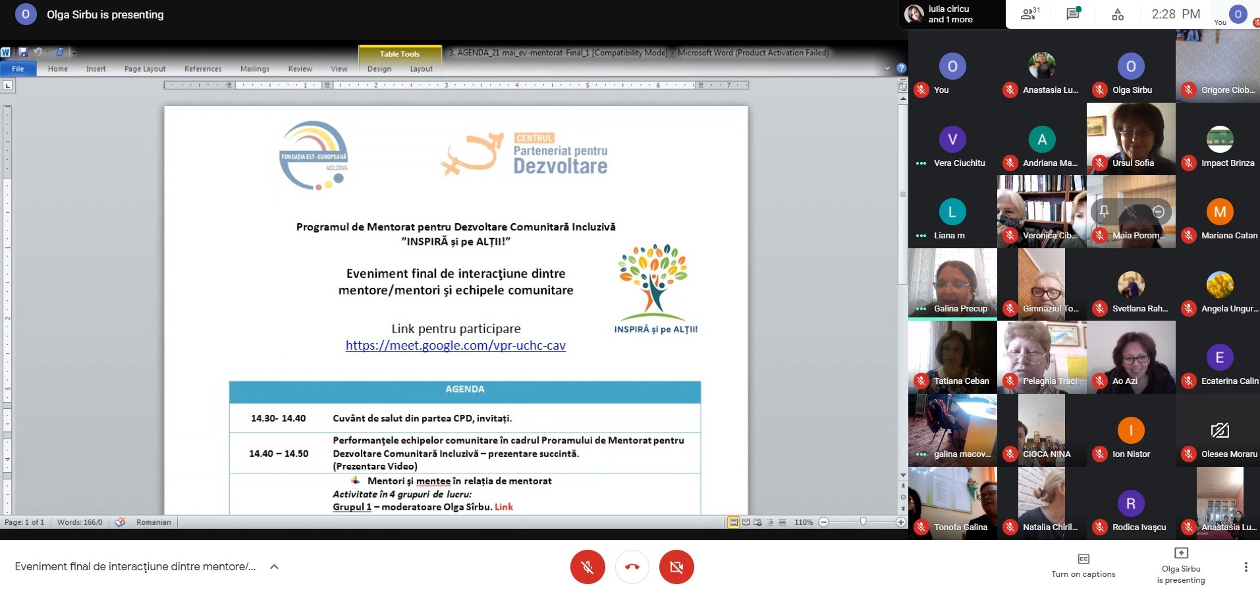1260x590 pixels.
Task: Jump to the next page with the double-down arrow
Action: 903,508
